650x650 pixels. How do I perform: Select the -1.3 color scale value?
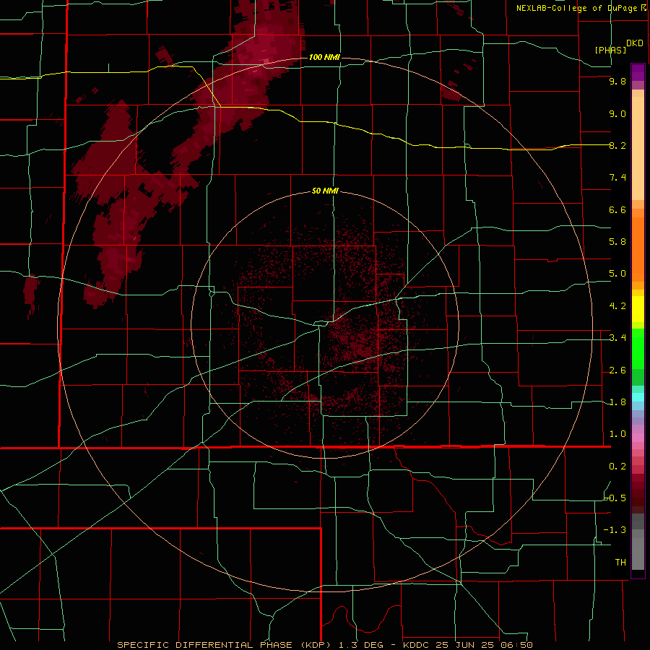615,530
